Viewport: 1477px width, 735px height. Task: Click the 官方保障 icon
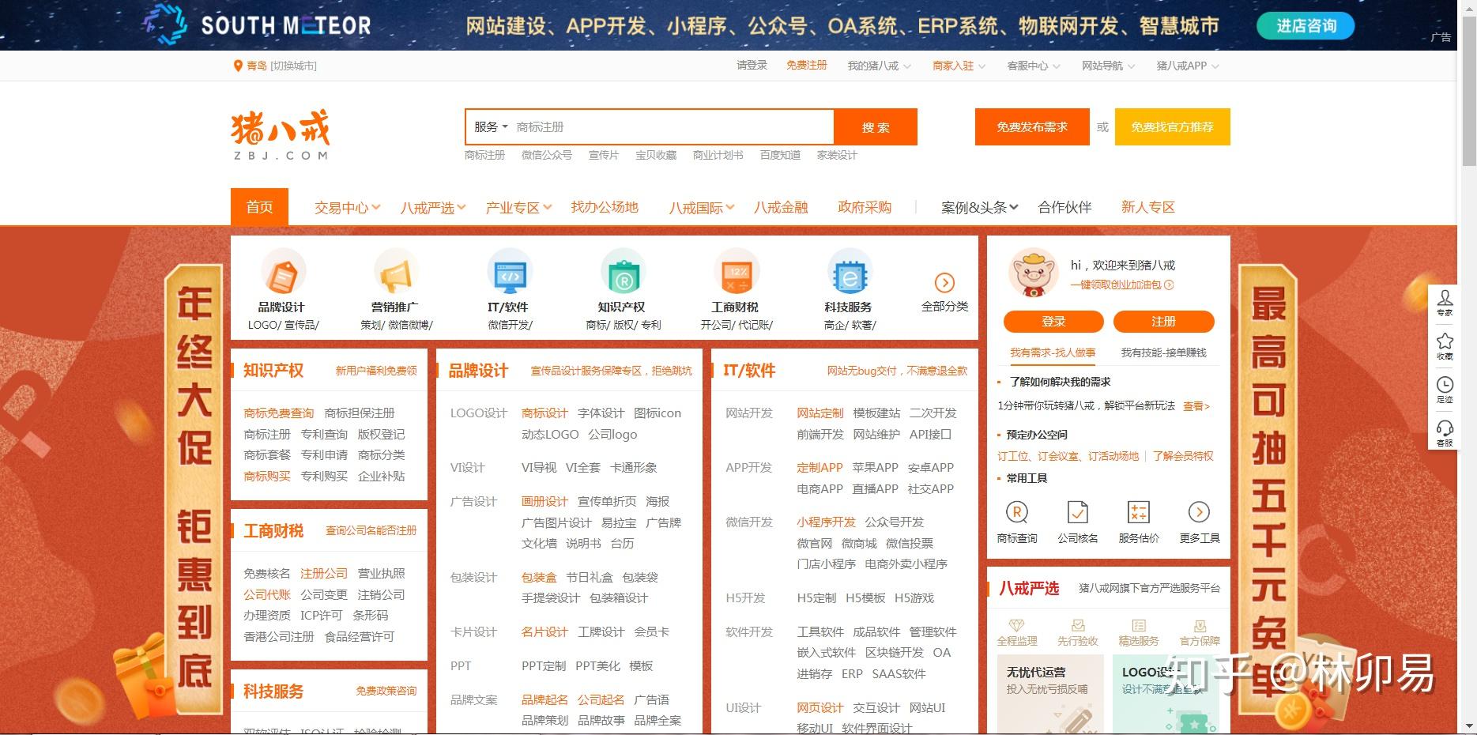coord(1200,625)
